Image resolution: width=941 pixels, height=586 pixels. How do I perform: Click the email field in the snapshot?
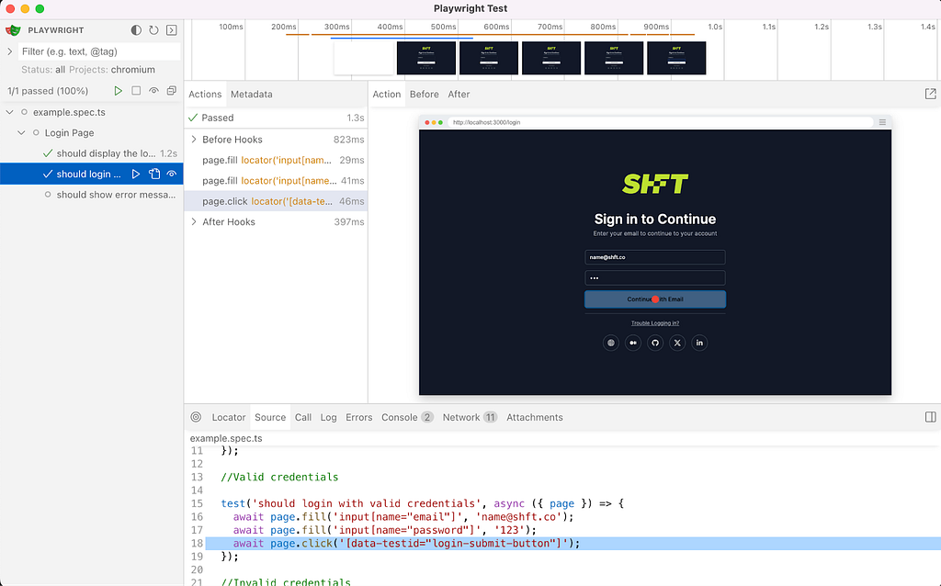click(654, 257)
